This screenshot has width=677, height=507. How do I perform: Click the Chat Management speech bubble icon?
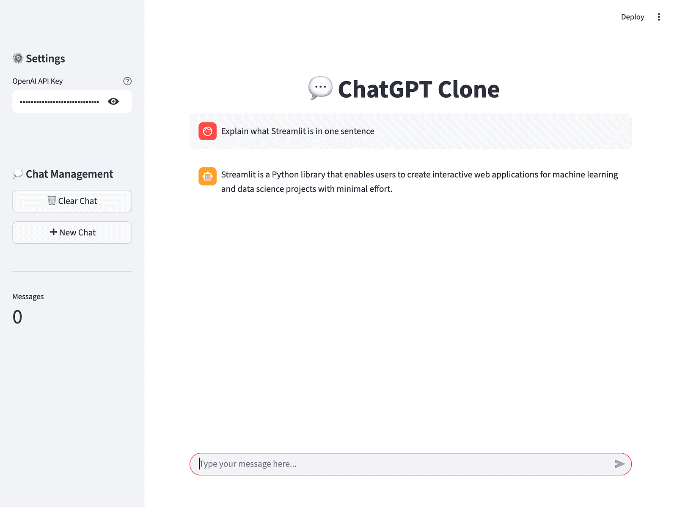(18, 173)
